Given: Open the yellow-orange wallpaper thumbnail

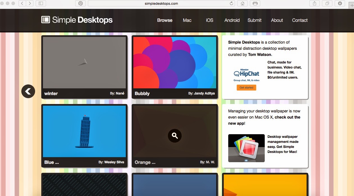Looking at the screenshot, I should click(x=265, y=185).
